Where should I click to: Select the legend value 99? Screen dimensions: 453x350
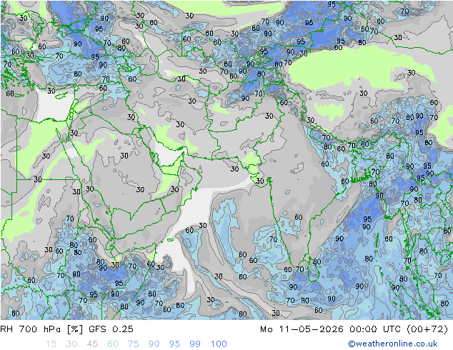click(x=195, y=344)
